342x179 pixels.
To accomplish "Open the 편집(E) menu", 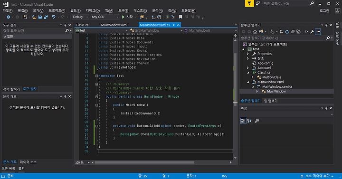I will coord(23,11).
